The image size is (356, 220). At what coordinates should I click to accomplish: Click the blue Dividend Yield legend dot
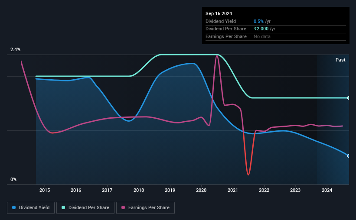tap(14, 207)
